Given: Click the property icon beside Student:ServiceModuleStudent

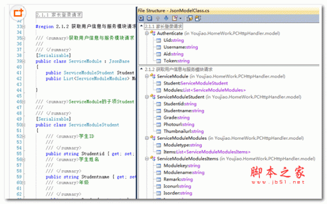Looking at the screenshot, I should click(159, 83).
